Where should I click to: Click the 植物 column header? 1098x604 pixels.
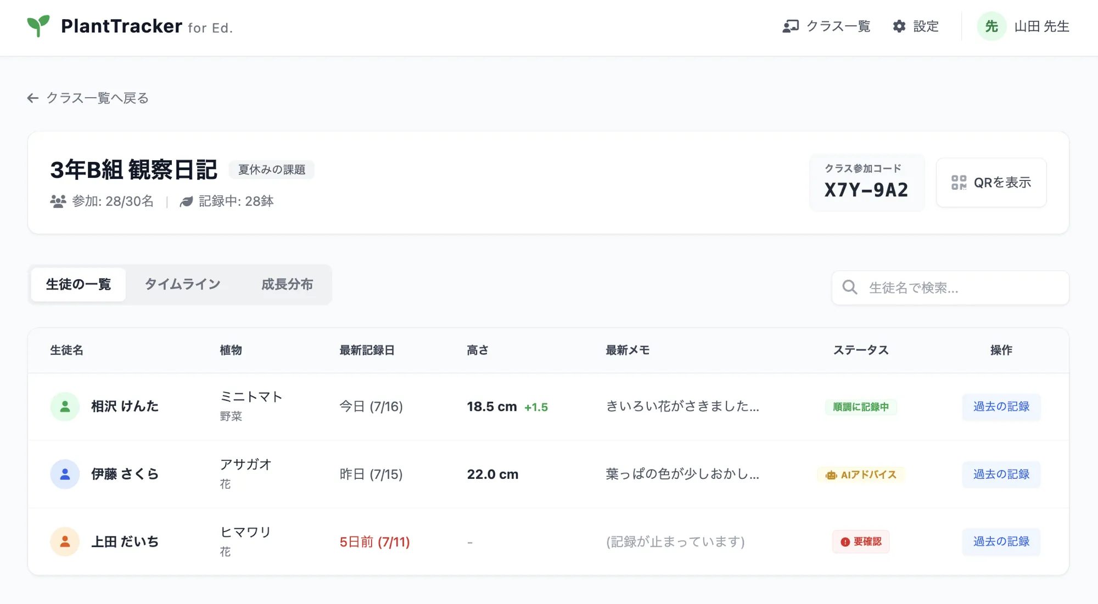(x=231, y=350)
